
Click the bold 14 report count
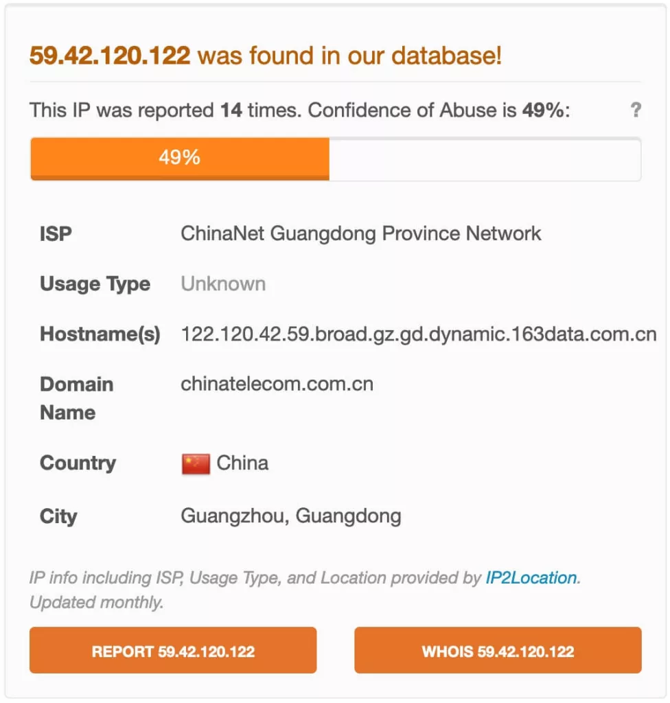click(231, 111)
